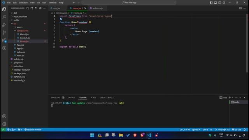Open the Explorer view in activity bar
This screenshot has width=249, height=140.
pyautogui.click(x=4, y=9)
